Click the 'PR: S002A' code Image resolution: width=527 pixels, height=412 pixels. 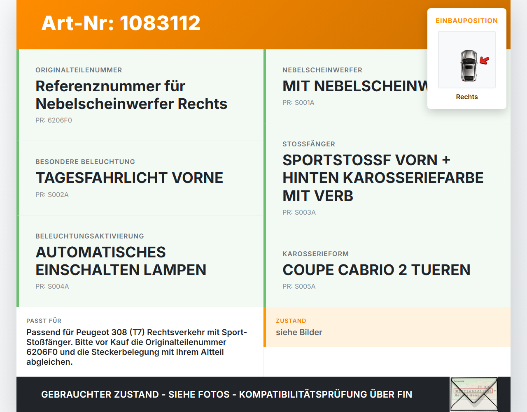52,195
